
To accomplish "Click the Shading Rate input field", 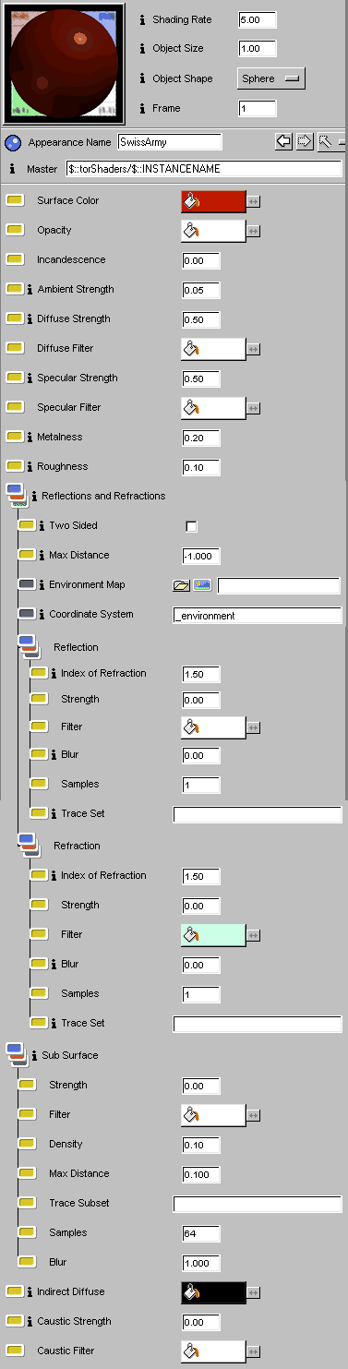I will tap(258, 18).
